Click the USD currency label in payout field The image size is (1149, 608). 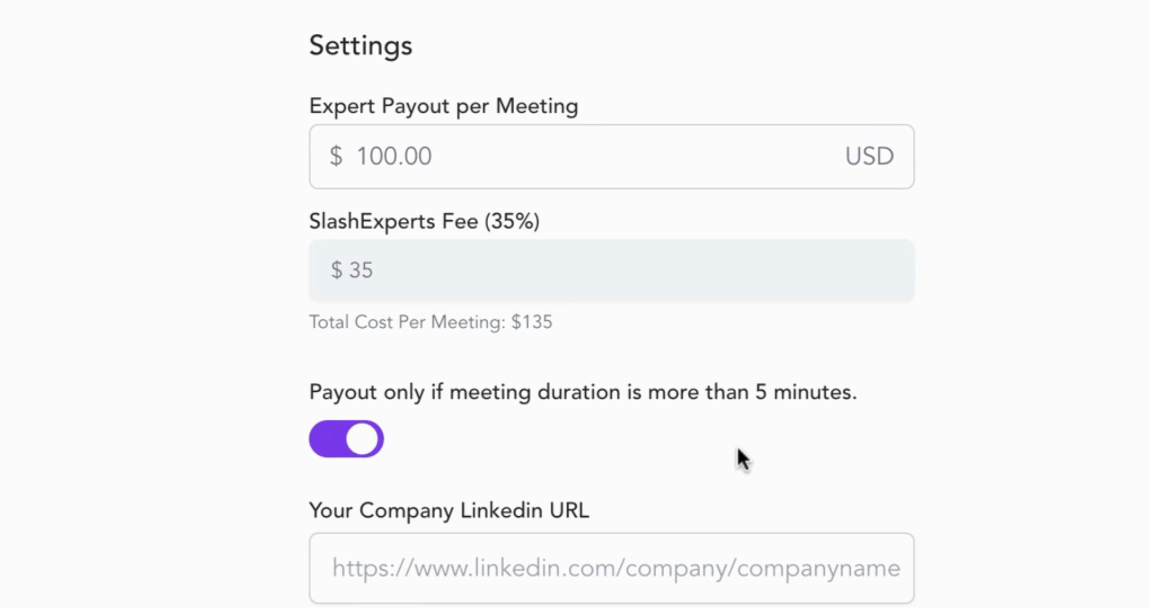869,157
